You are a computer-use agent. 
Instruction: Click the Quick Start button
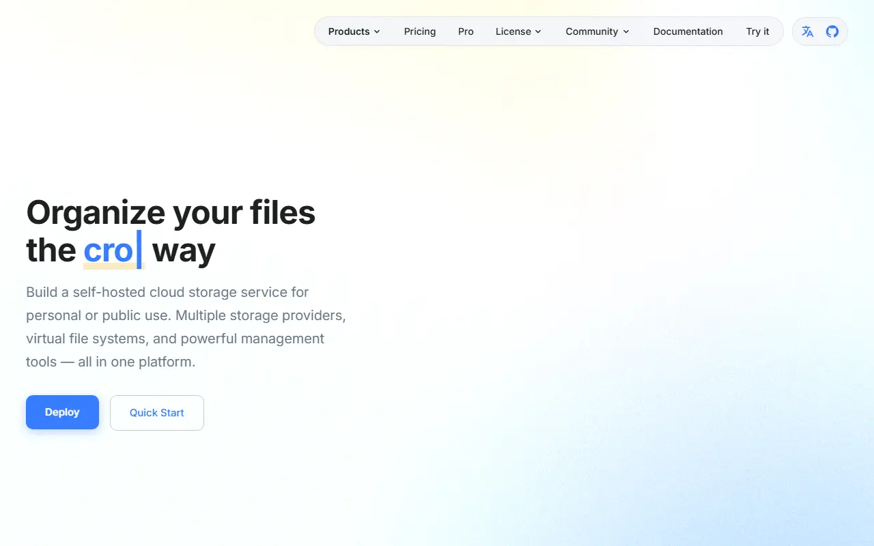coord(157,413)
